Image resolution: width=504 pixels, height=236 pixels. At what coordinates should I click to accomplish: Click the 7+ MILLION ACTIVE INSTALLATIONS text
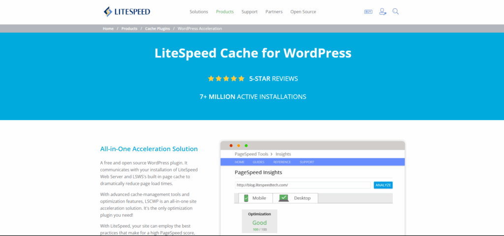253,97
